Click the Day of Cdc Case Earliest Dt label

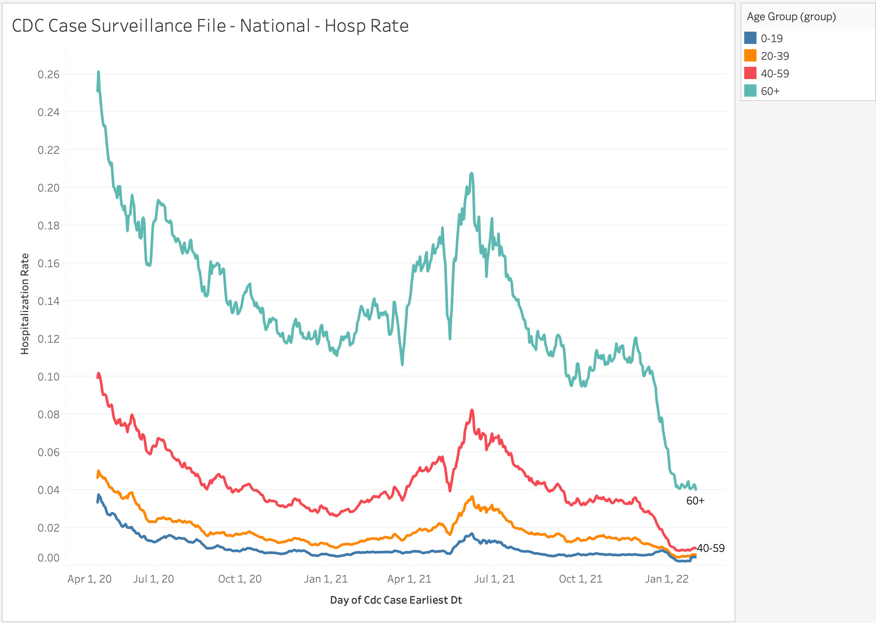click(396, 600)
